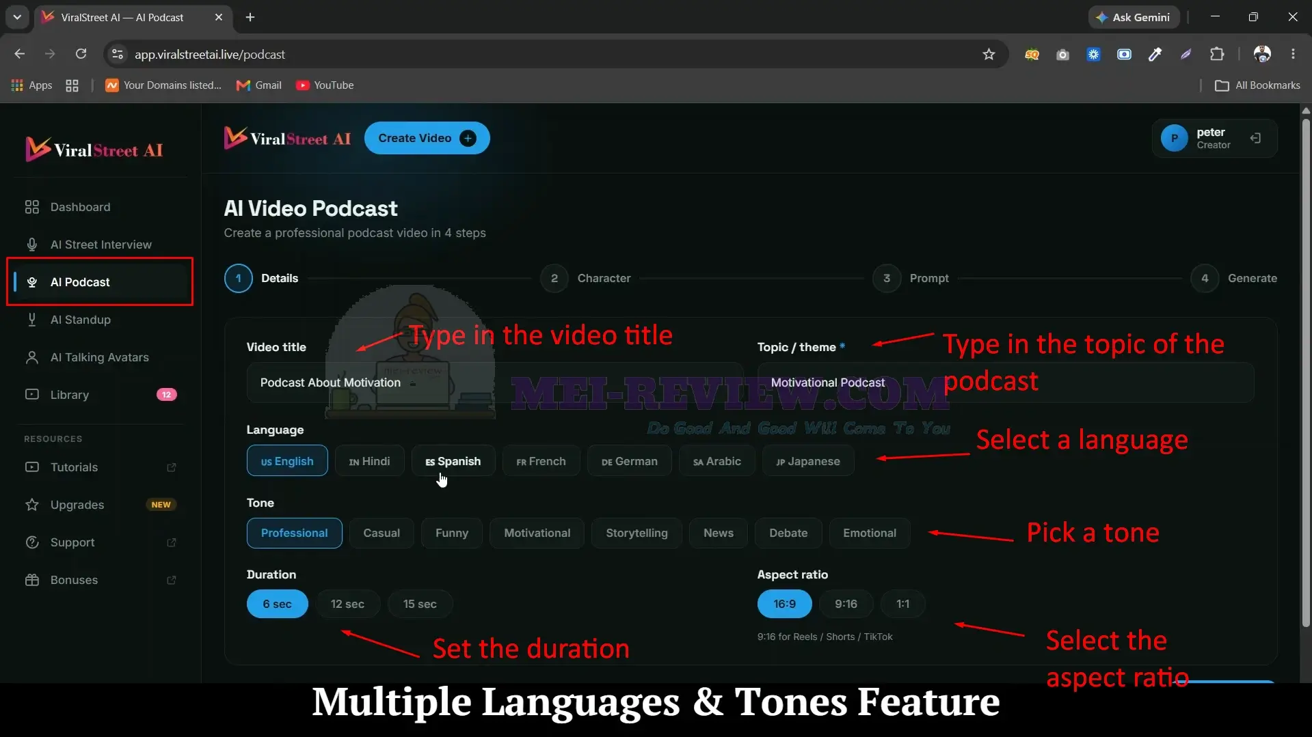This screenshot has height=737, width=1312.
Task: Select Japanese as the language
Action: coord(807,461)
